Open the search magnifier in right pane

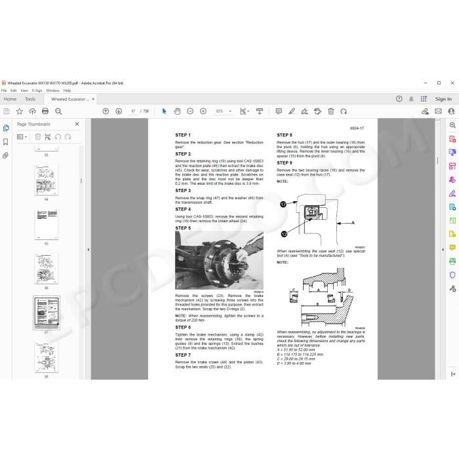(452, 125)
